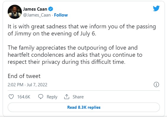Click the reply speech bubble icon
The image size is (167, 117).
[x=41, y=97]
